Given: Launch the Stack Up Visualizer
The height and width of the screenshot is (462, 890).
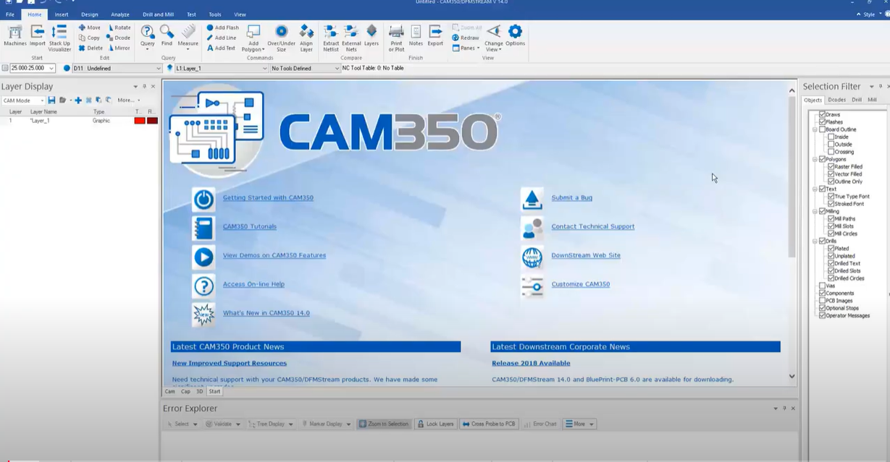Looking at the screenshot, I should pos(59,38).
